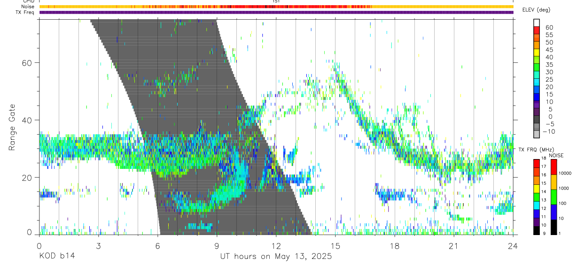Click the '24' tick on the UT hours axis
The image size is (577, 266).
coord(513,245)
